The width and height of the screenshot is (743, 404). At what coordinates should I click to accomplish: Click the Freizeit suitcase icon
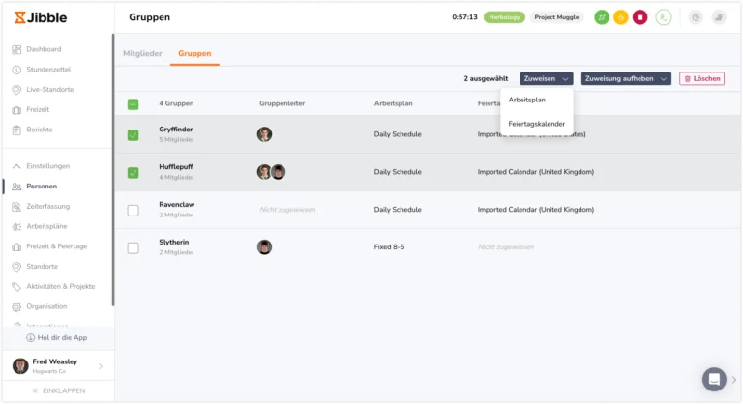click(16, 110)
